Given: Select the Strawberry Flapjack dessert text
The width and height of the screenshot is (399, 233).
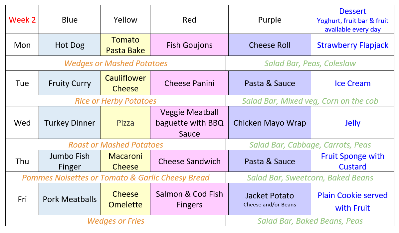Looking at the screenshot, I should coord(352,45).
